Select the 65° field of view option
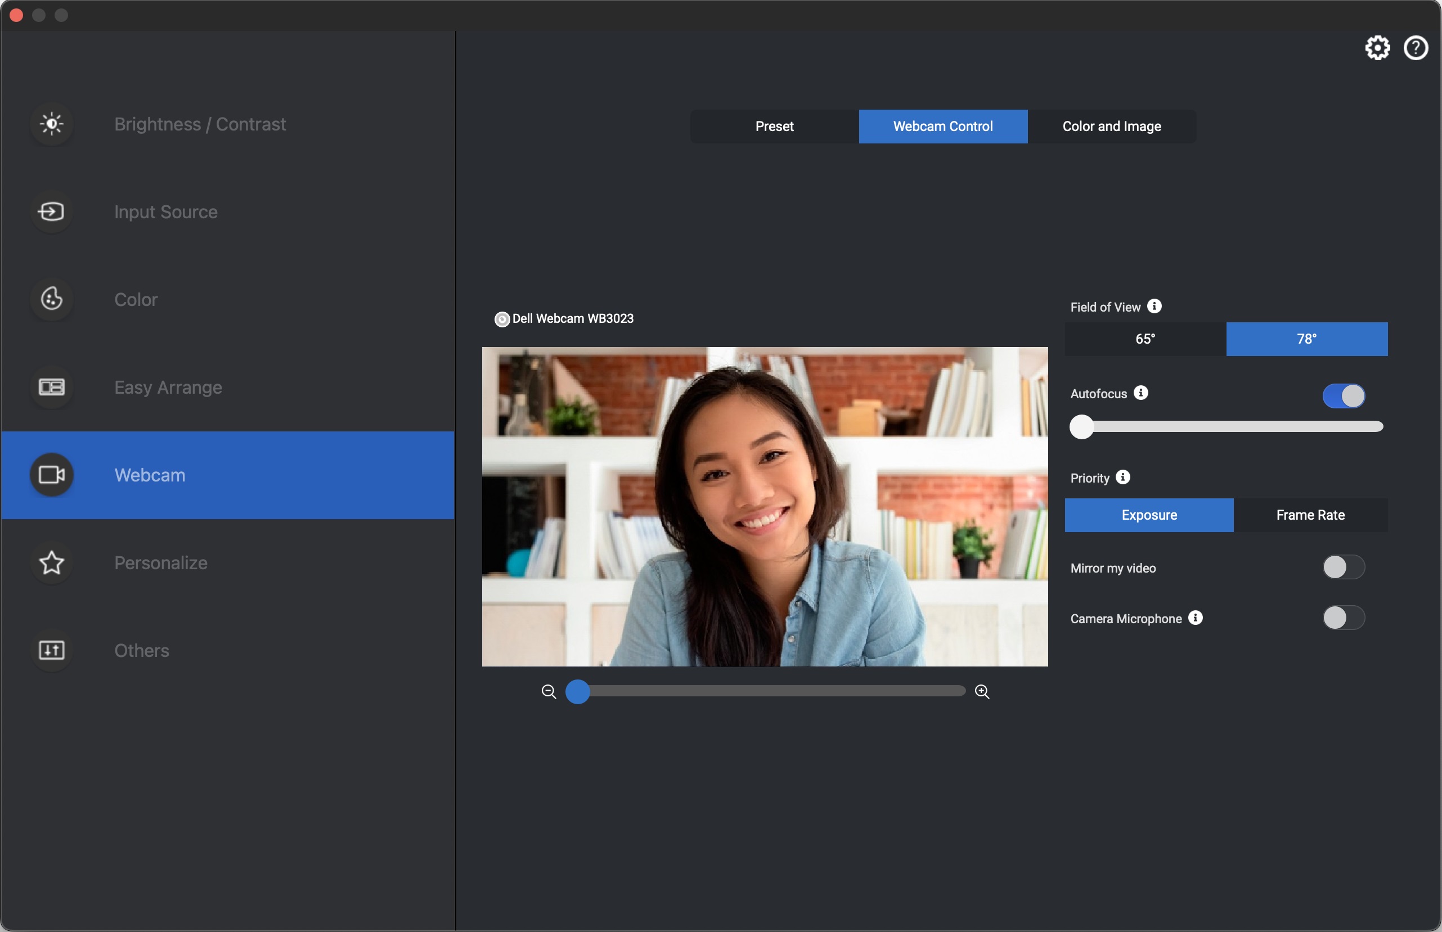 (1145, 339)
